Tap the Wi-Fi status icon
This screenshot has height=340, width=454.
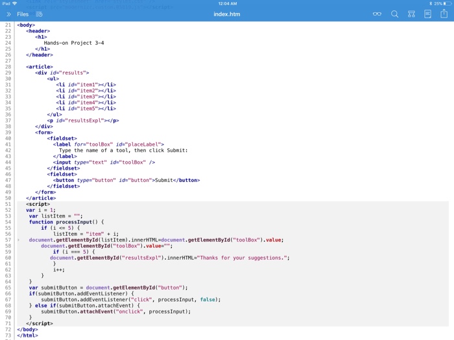[15, 3]
